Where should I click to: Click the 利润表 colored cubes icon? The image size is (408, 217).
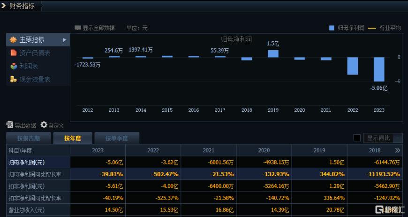pos(14,66)
